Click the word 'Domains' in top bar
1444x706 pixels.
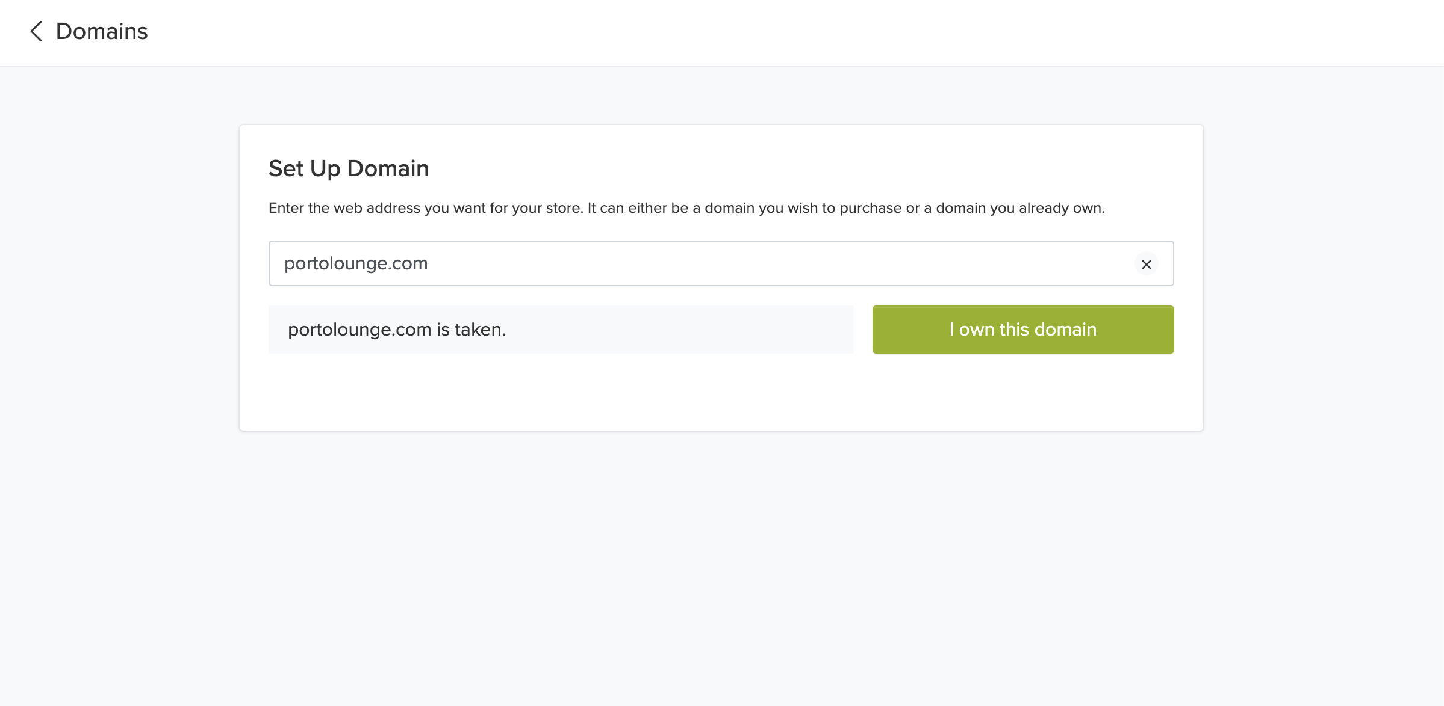pos(101,31)
